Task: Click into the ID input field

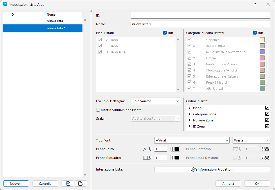Action: coord(201,15)
